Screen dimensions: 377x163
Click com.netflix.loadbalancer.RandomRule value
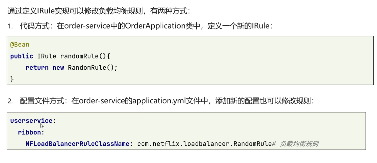click(204, 144)
